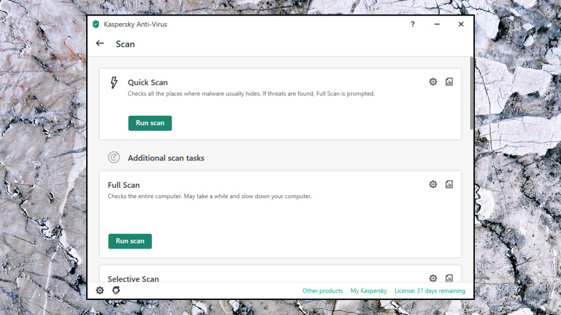561x315 pixels.
Task: Open Quick Scan settings gear
Action: click(x=433, y=82)
